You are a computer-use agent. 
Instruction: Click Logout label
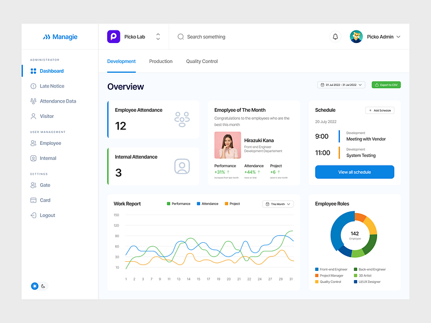47,215
